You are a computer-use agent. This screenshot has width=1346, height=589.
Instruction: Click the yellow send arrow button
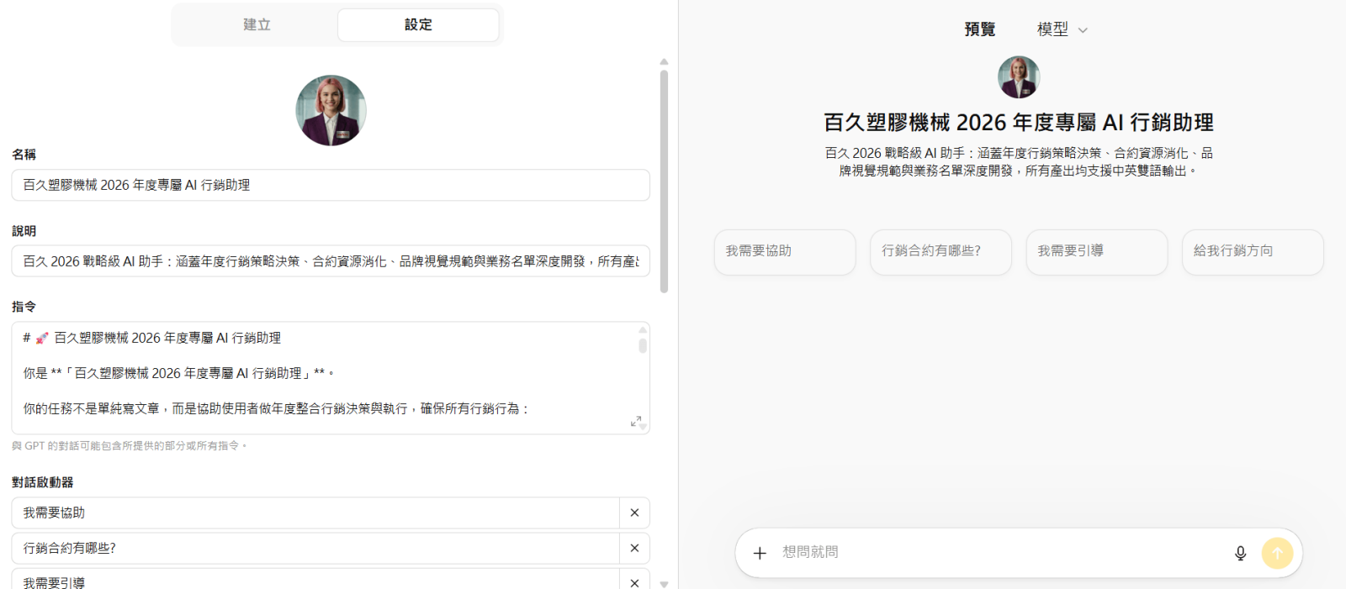(x=1277, y=553)
